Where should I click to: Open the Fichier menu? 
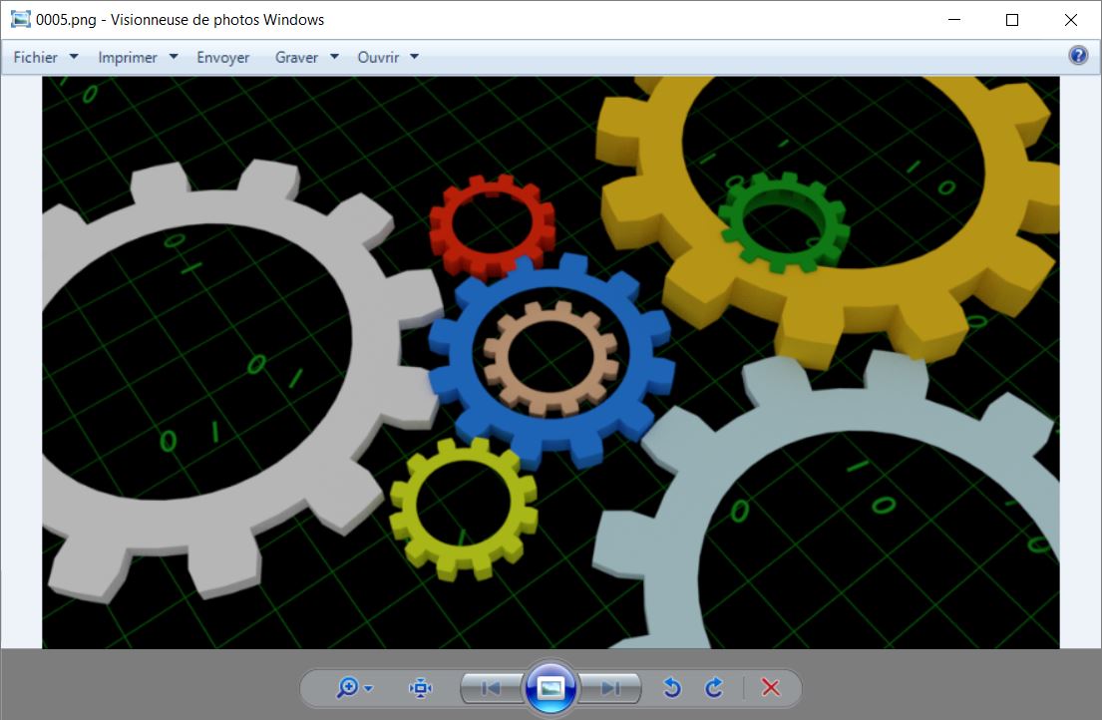coord(36,58)
